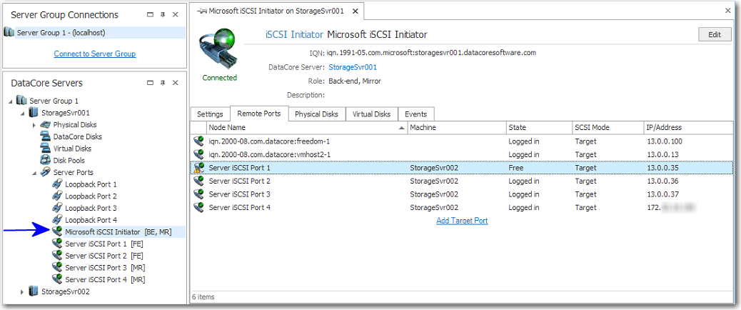Click the IP address 13.0.0.100 cell
741x310 pixels.
tap(665, 141)
